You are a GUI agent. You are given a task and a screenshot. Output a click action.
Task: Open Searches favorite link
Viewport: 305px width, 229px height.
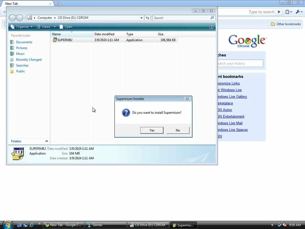pos(22,65)
